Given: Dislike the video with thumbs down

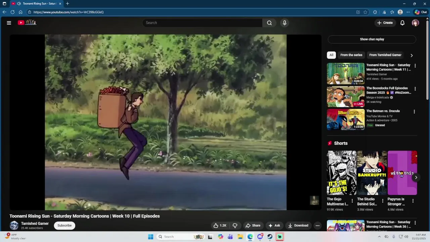Looking at the screenshot, I should (x=235, y=226).
